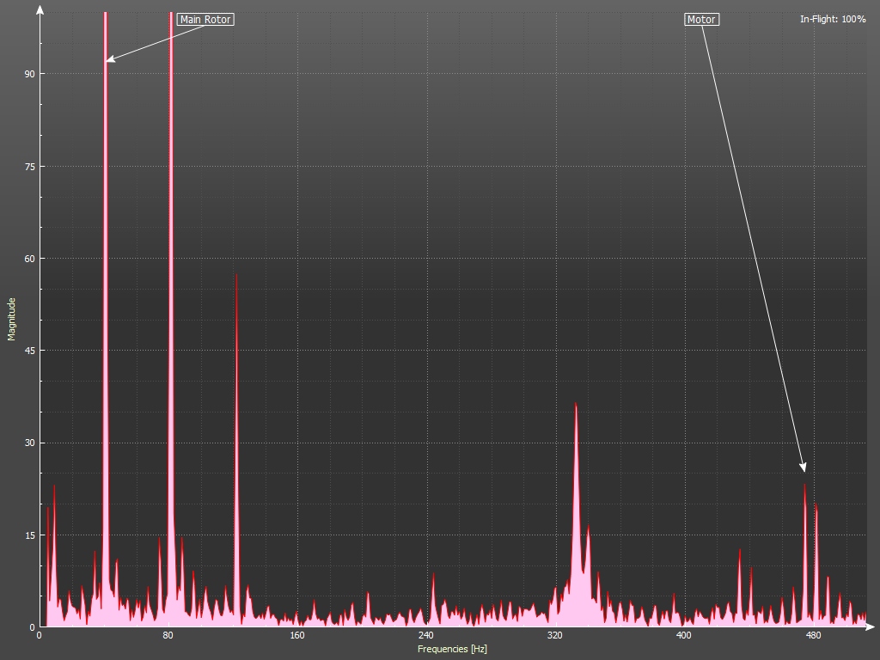Click the 45 tick on the magnitude axis

click(28, 351)
